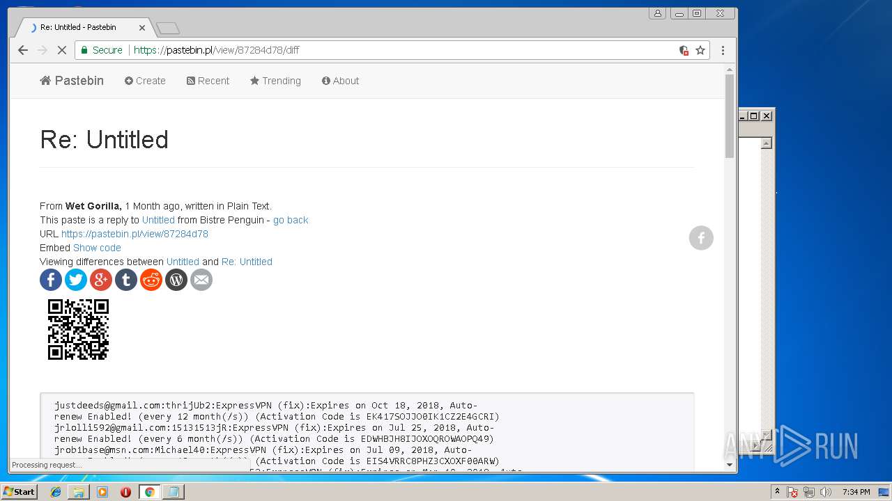Click the go back link
Viewport: 892px width, 501px height.
click(x=291, y=220)
